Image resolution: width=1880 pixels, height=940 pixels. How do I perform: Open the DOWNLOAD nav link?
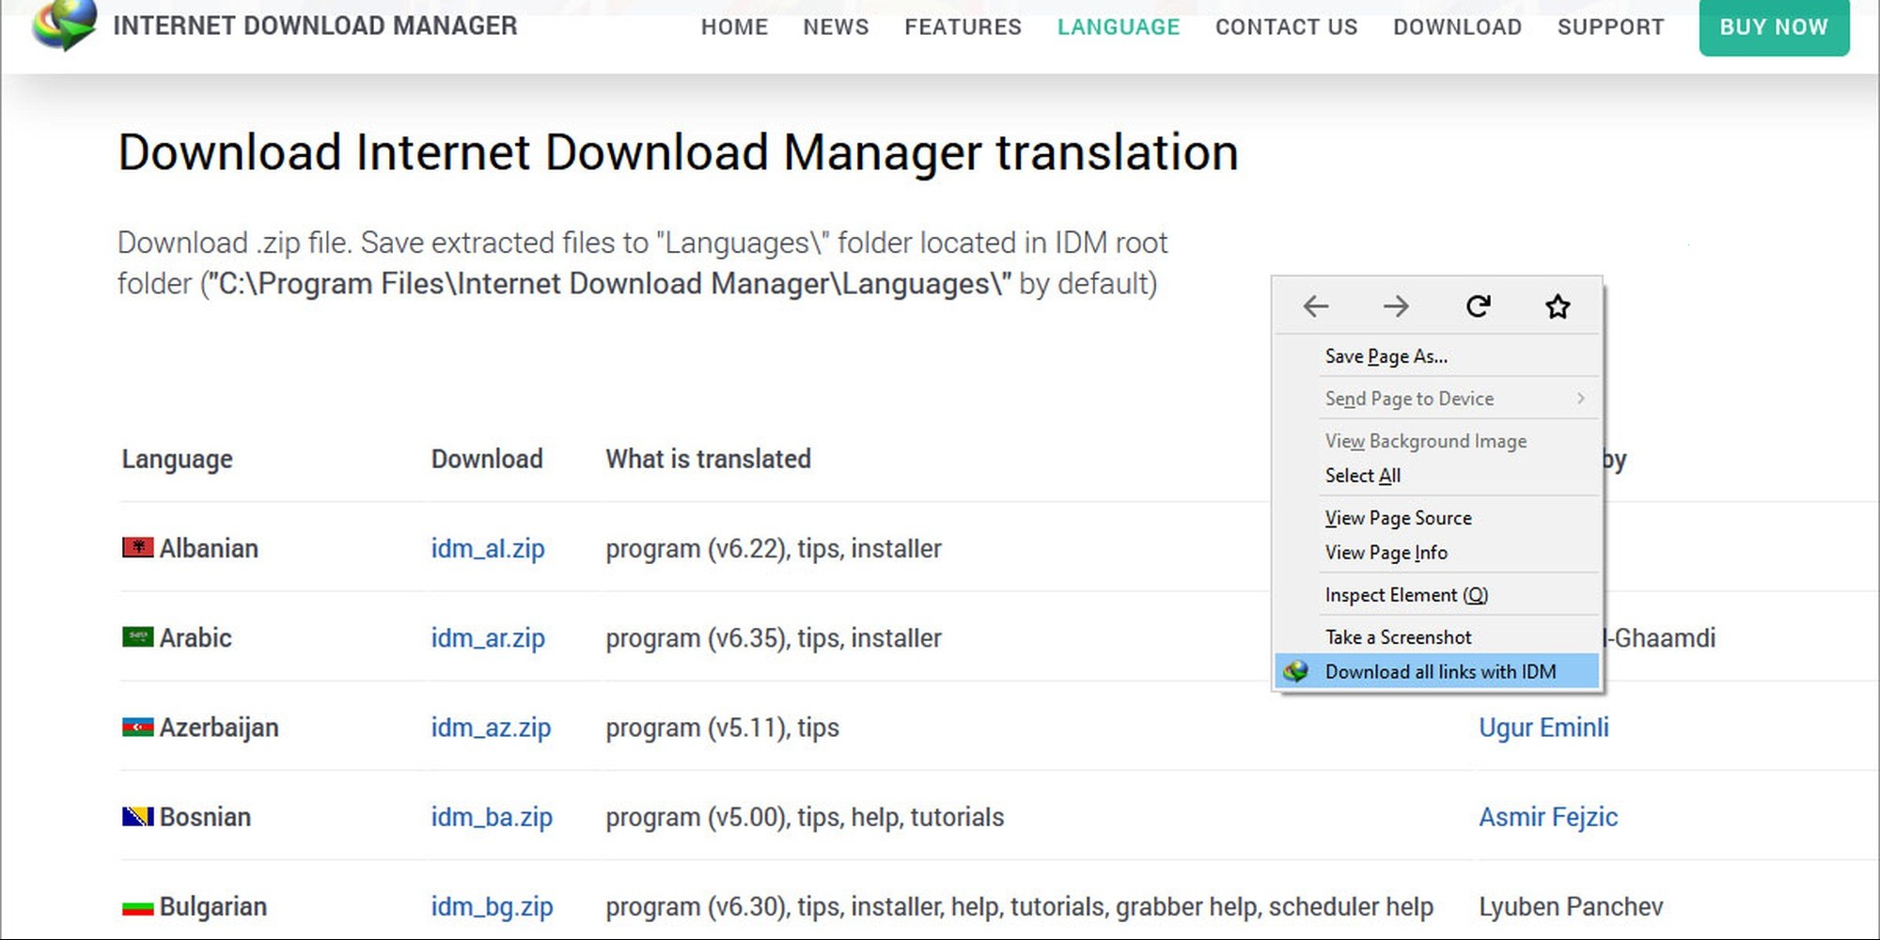1457,27
